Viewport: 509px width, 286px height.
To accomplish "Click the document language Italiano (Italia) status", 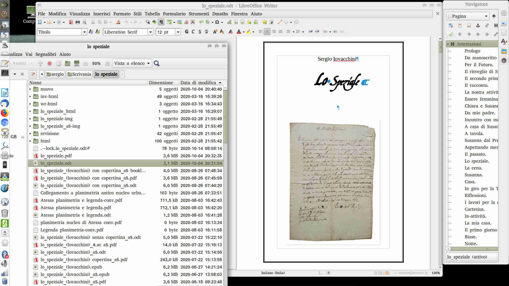I will pos(273,273).
